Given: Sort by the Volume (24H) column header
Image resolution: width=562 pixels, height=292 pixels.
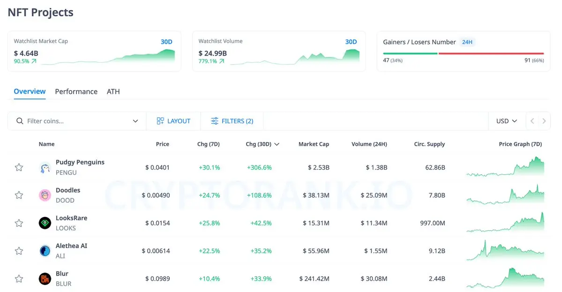Looking at the screenshot, I should tap(369, 144).
